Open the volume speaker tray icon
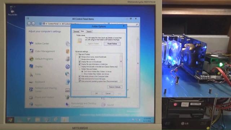The width and height of the screenshot is (231, 130). click(139, 120)
